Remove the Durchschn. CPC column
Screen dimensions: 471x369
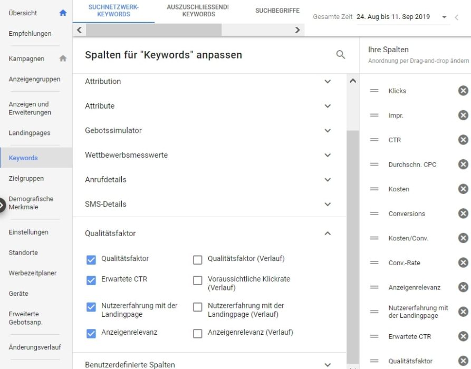click(x=463, y=164)
